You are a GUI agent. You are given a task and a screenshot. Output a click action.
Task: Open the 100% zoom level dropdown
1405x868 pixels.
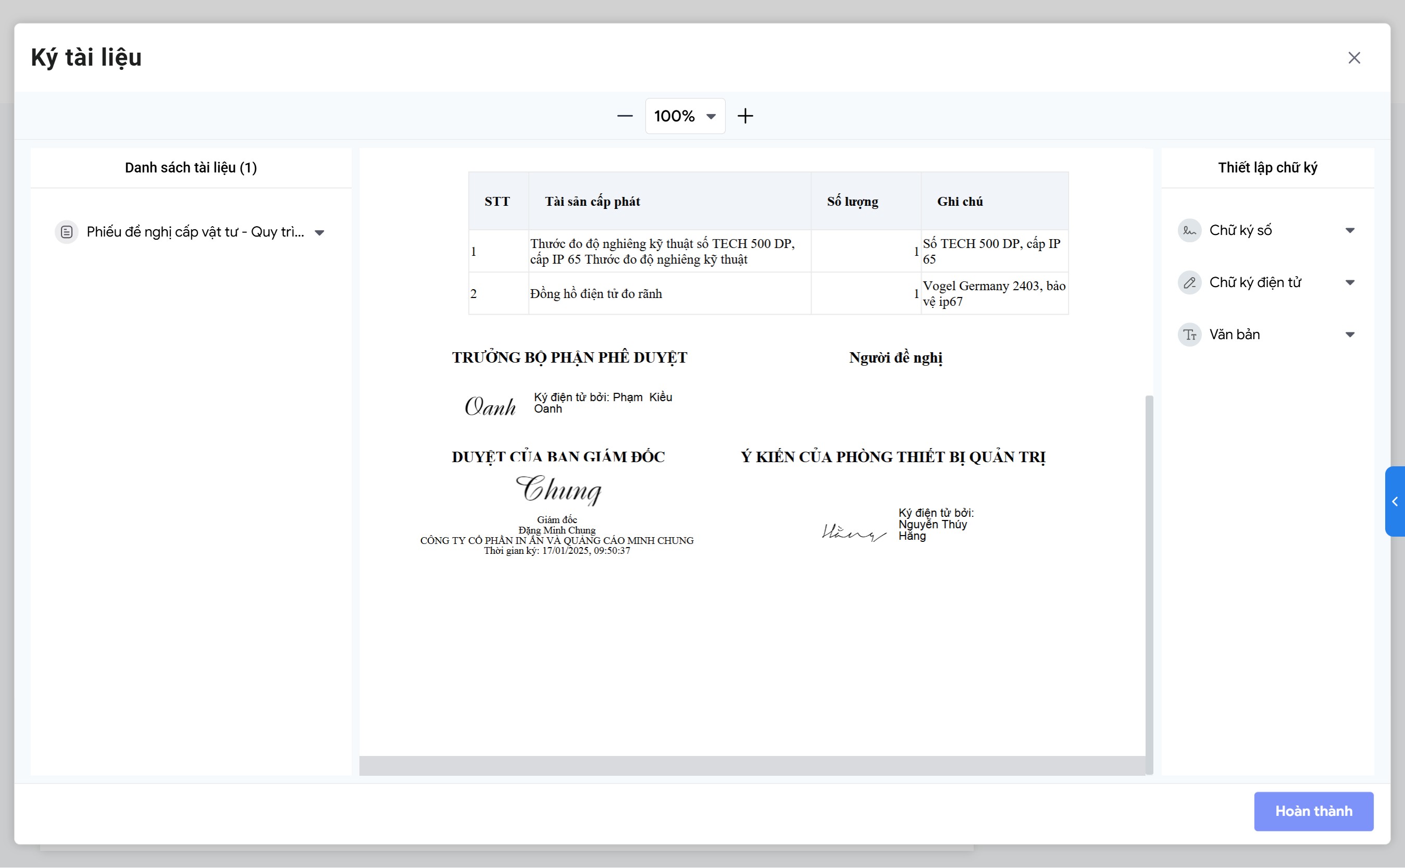[685, 116]
